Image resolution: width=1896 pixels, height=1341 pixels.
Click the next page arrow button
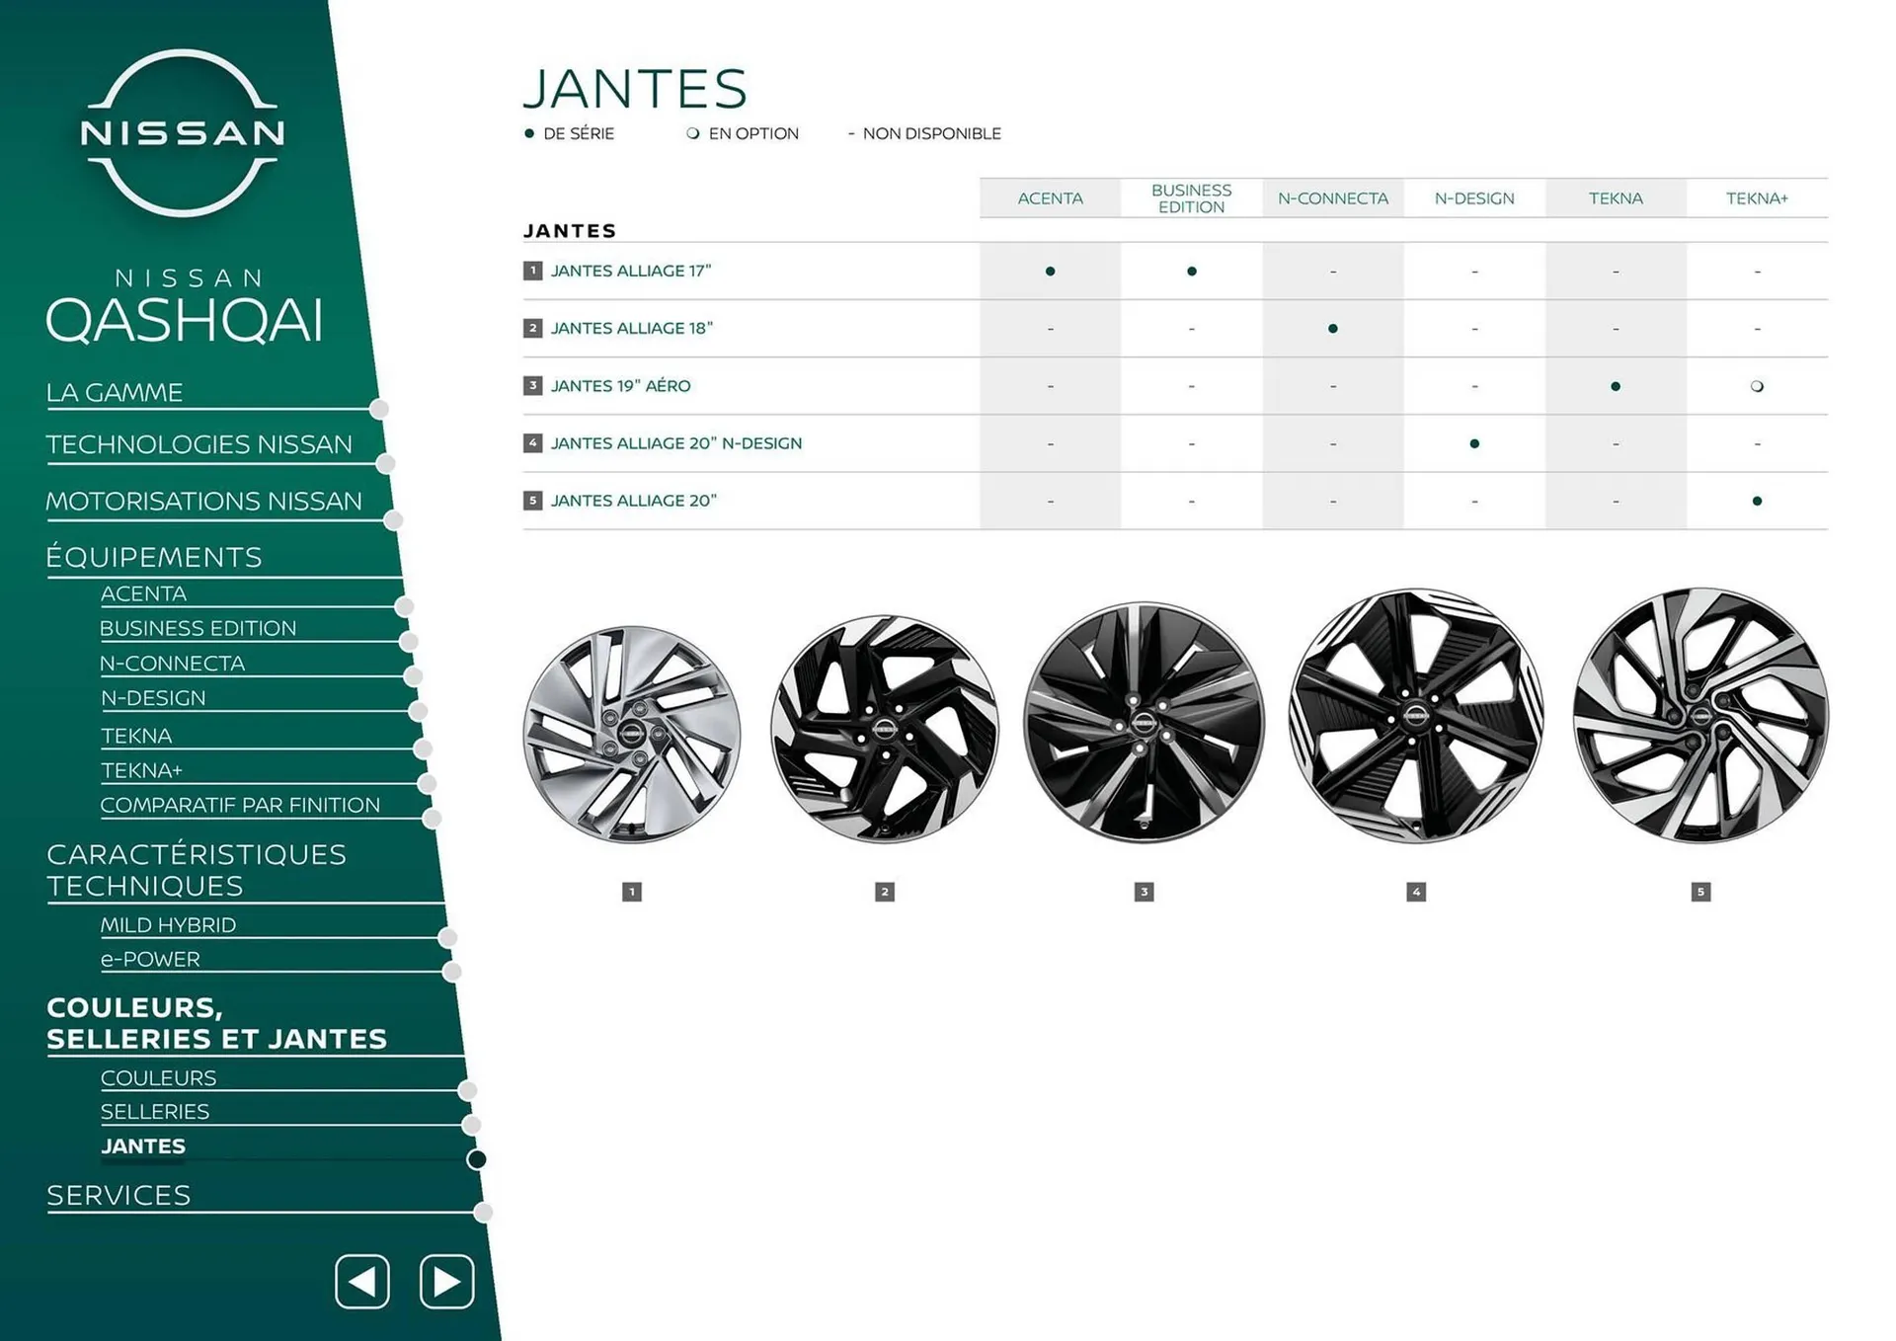click(446, 1282)
